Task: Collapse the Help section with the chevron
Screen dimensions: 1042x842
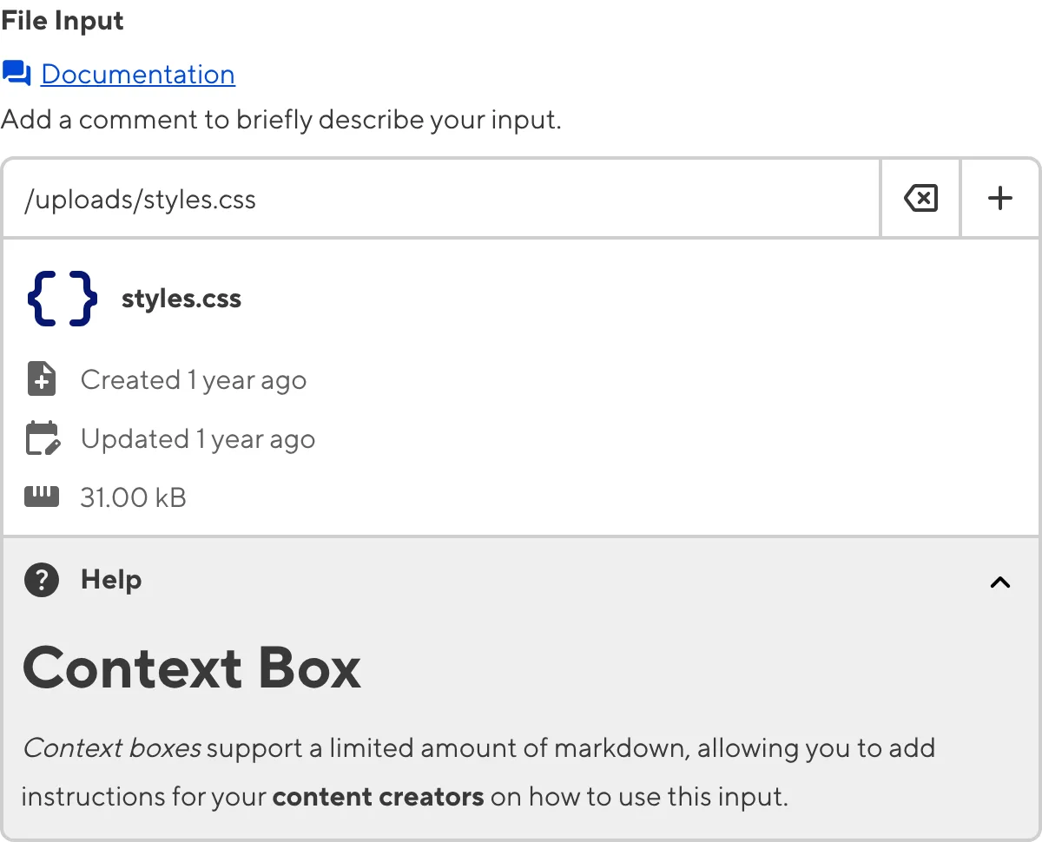Action: click(999, 582)
